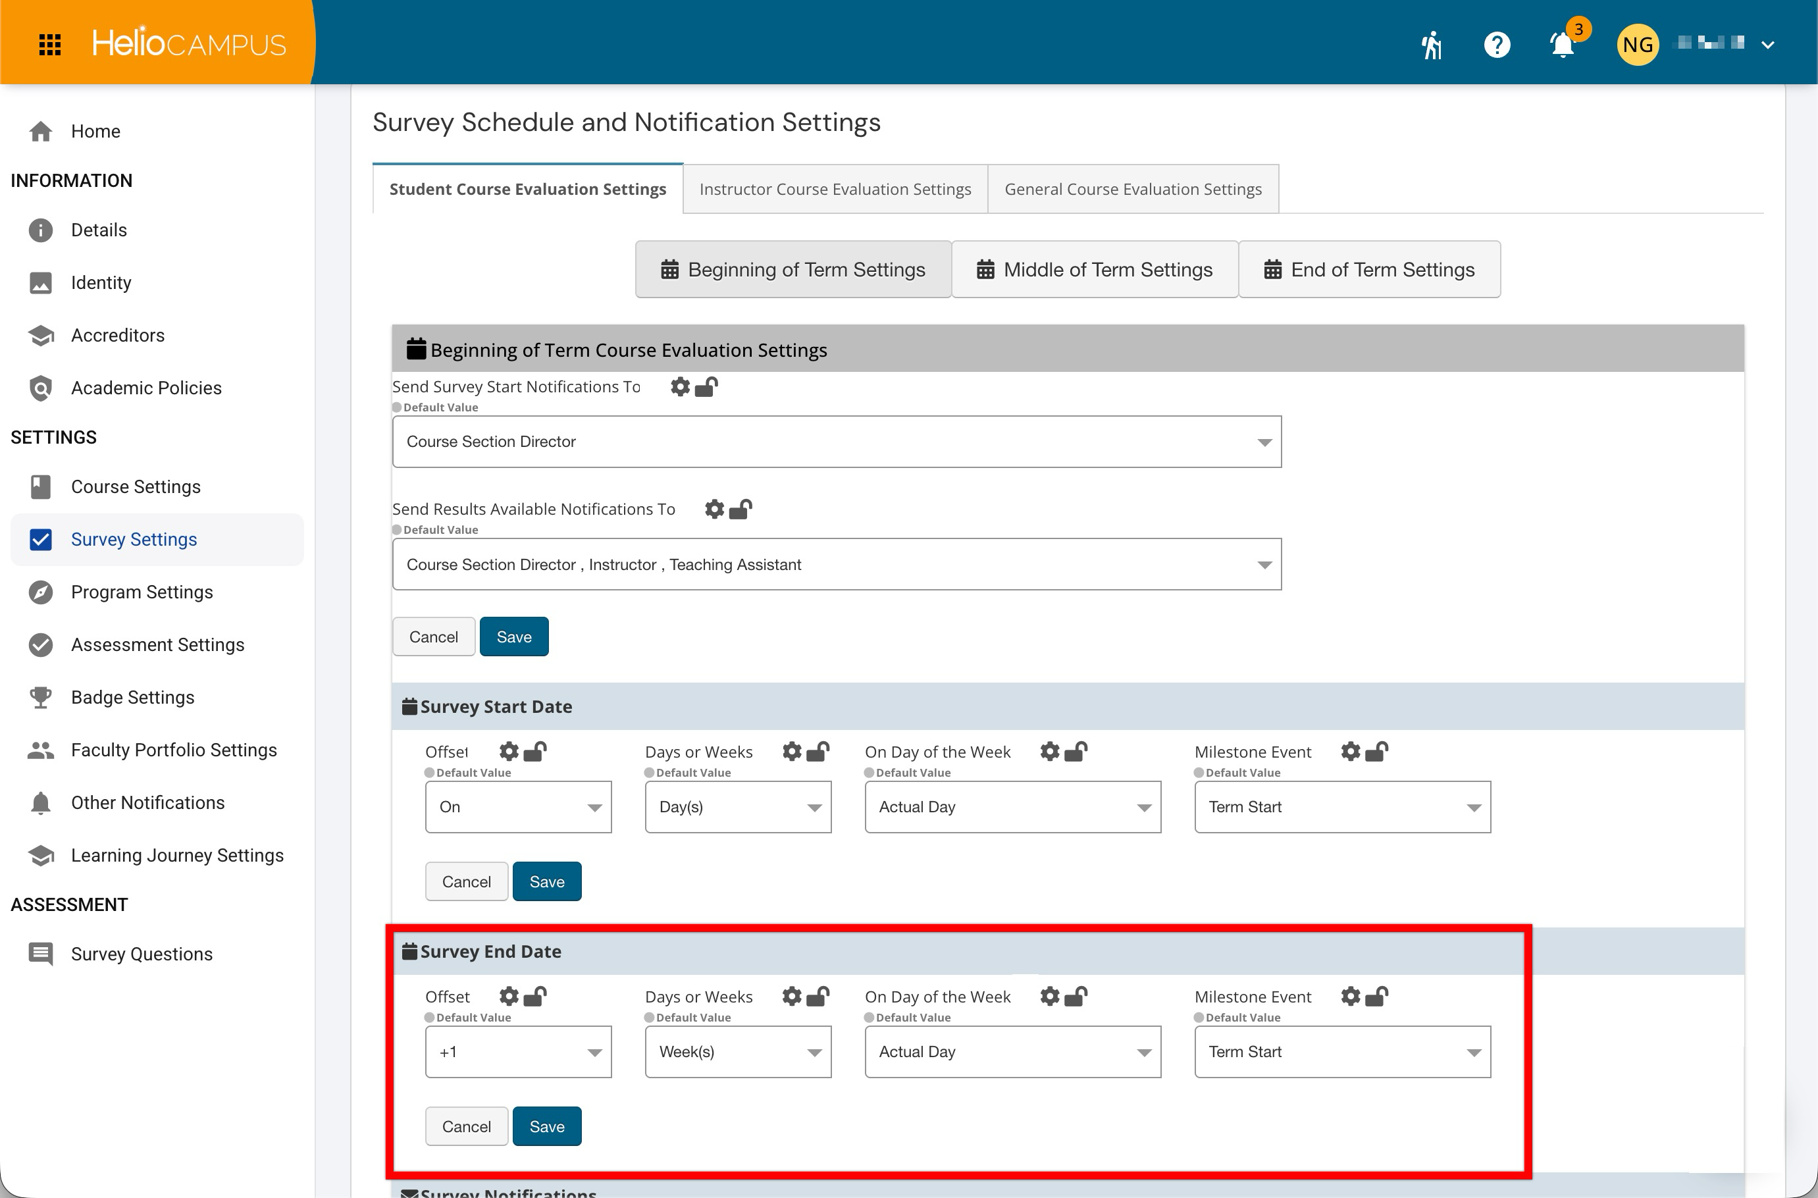Expand the user account chevron menu
The image size is (1818, 1198).
(1767, 45)
